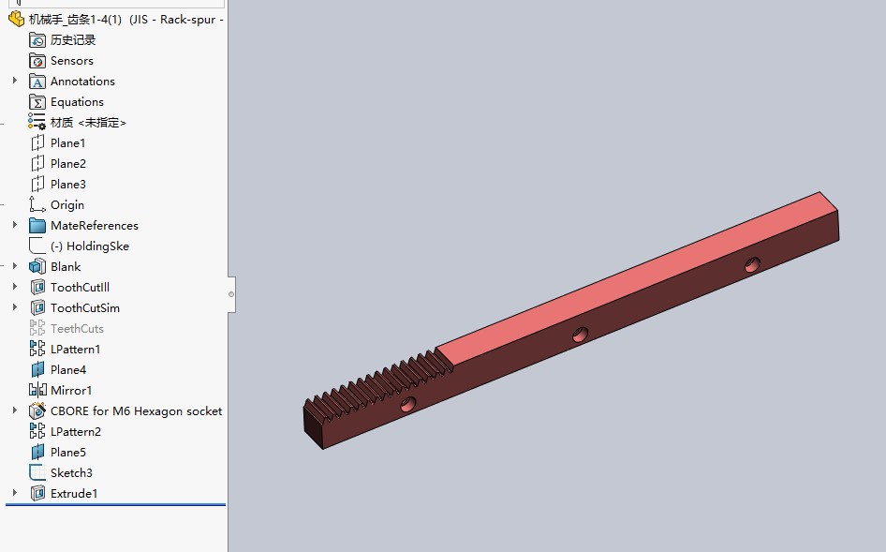Click the LPattern1 linear pattern icon

[x=37, y=349]
